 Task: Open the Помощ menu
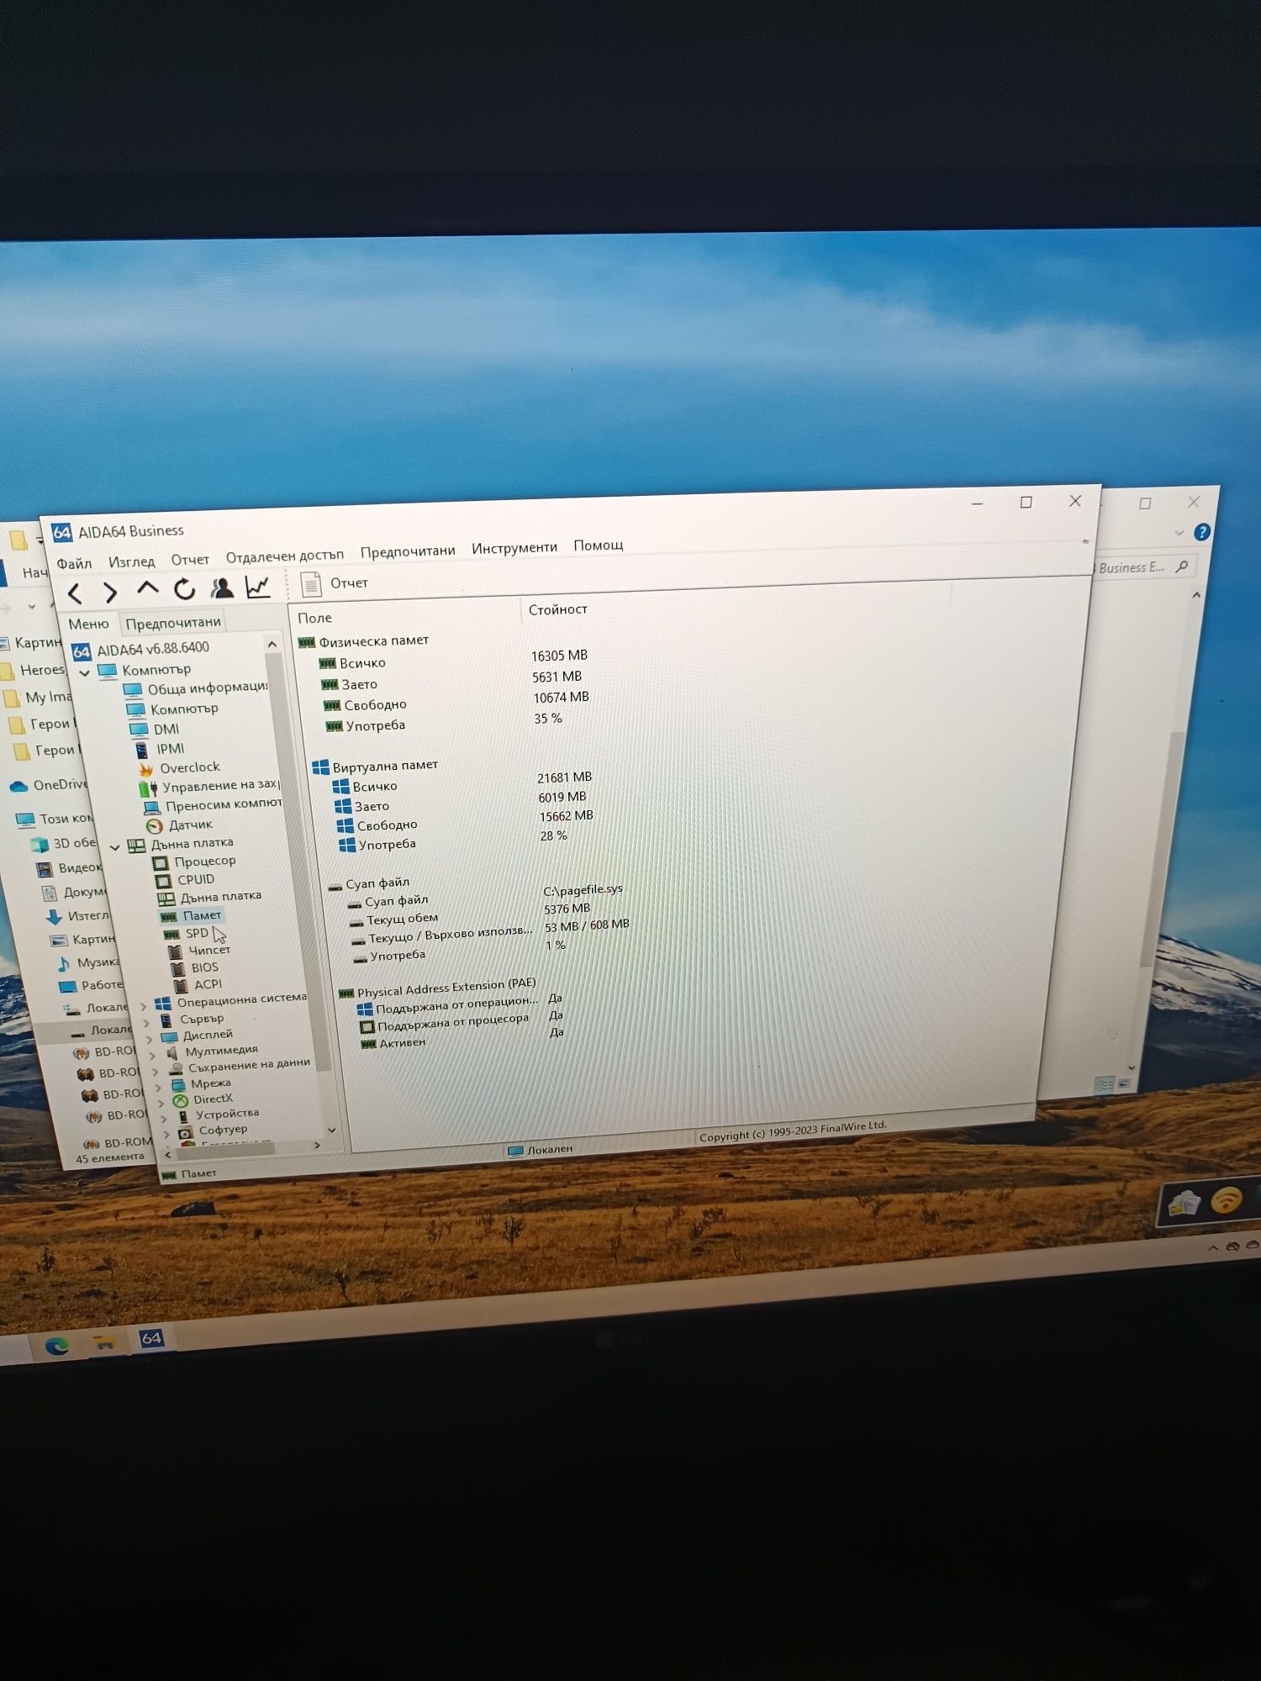(x=599, y=545)
